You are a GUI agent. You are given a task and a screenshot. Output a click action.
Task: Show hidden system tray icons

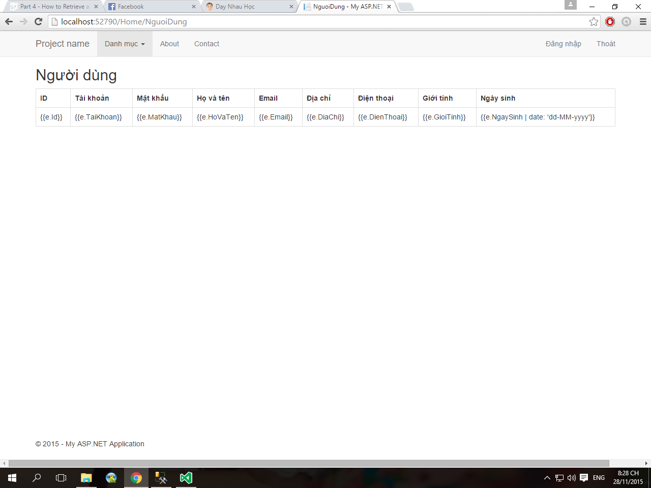point(547,478)
